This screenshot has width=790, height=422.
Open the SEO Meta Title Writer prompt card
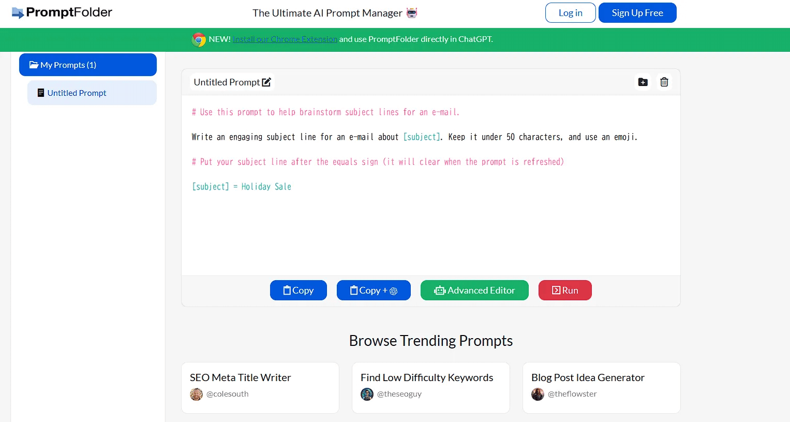(x=241, y=377)
